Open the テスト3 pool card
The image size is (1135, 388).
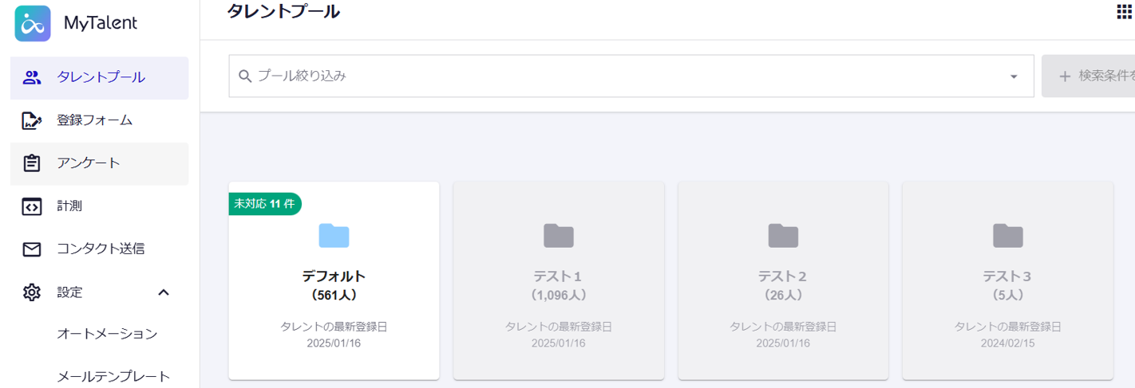(1007, 280)
